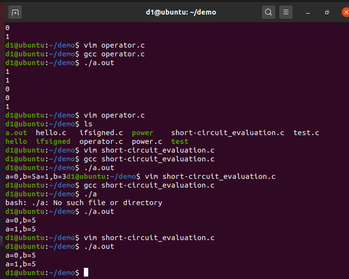Viewport: 349px width, 279px height.
Task: Minimize the terminal window
Action: [308, 13]
